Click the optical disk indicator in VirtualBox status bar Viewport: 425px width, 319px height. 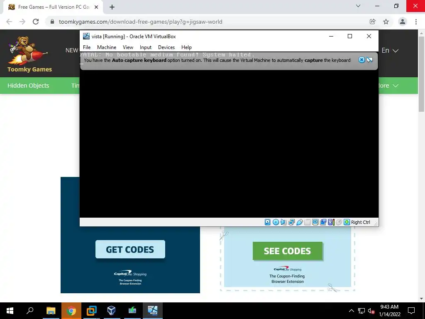pyautogui.click(x=276, y=222)
